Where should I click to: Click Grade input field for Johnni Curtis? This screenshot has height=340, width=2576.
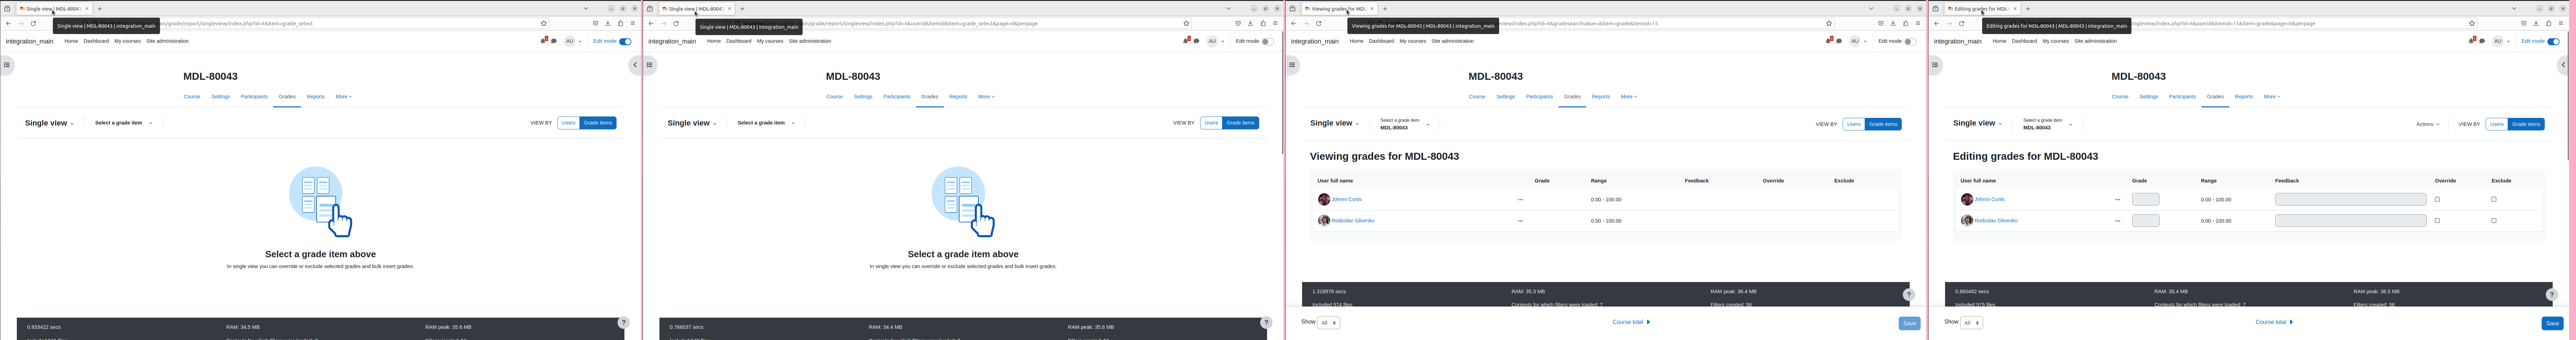[x=2145, y=199]
